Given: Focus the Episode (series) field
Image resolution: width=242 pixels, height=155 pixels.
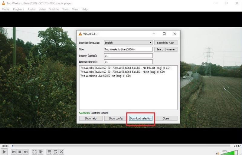Looking at the screenshot, I should 128,62.
